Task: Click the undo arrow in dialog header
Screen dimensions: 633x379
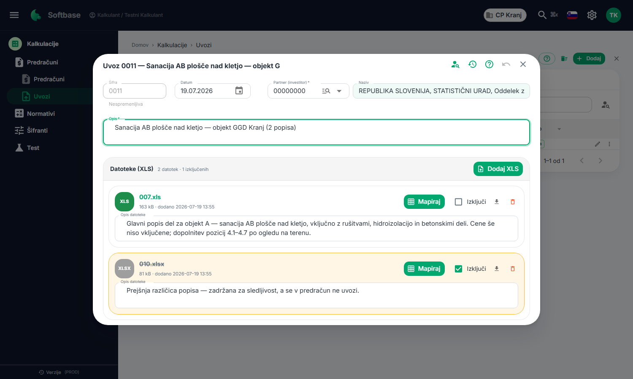Action: (x=506, y=64)
